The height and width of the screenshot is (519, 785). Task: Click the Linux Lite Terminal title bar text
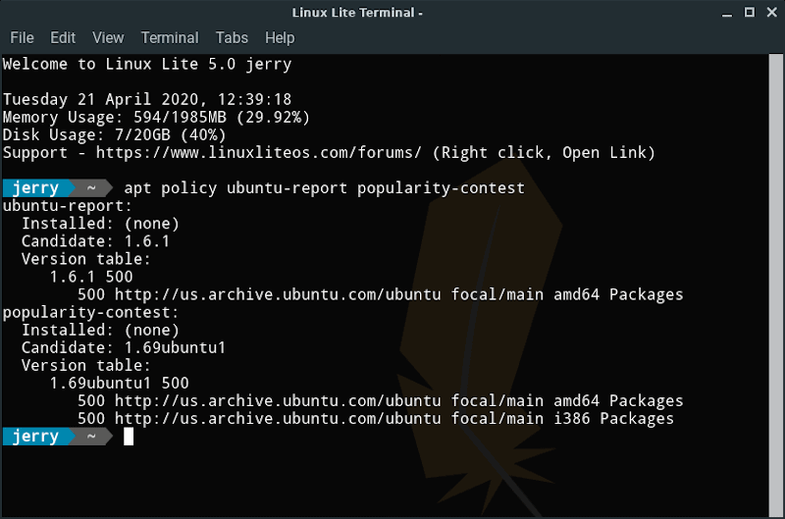point(357,13)
